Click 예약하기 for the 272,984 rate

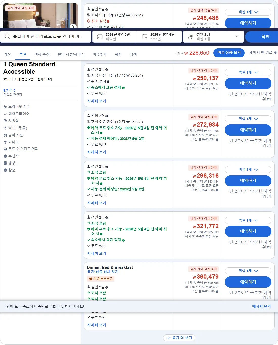pos(248,130)
